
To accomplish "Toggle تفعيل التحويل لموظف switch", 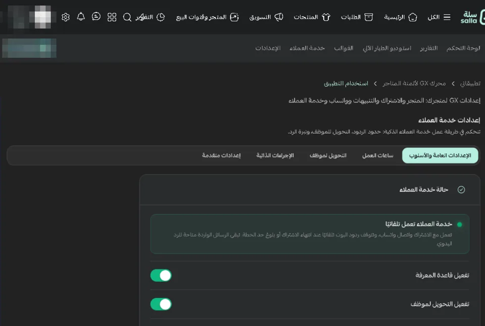I will (161, 304).
